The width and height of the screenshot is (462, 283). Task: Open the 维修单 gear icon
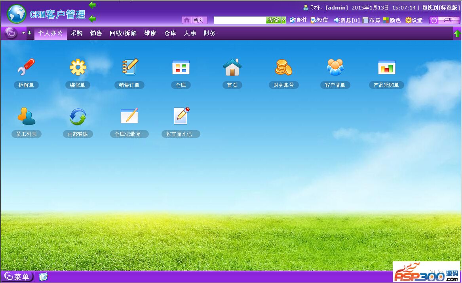(x=78, y=68)
